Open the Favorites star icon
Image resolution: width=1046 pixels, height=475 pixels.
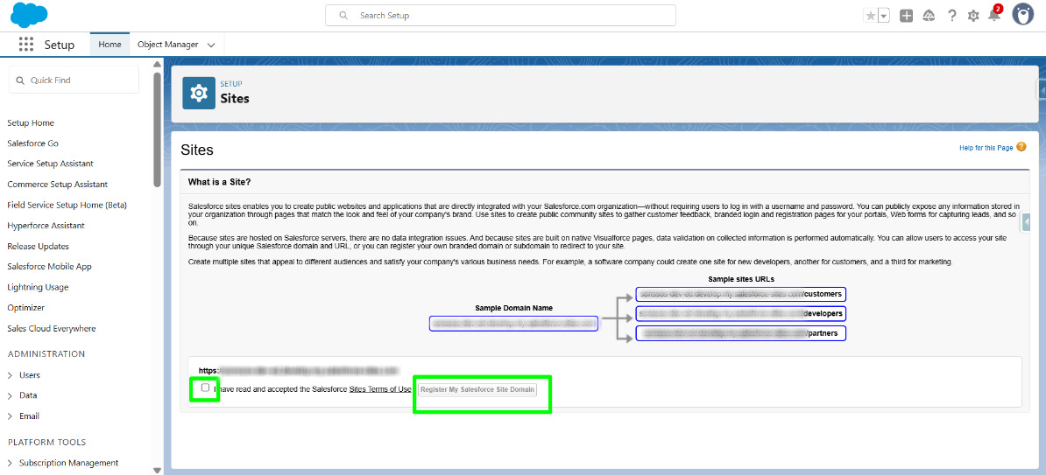coord(871,16)
